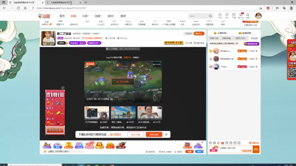Open the purple rocket gift icon
The image size is (296, 166).
point(198,146)
